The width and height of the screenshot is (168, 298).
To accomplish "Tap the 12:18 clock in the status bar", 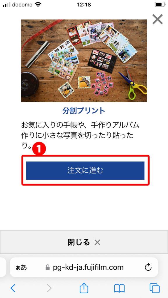I will click(84, 5).
